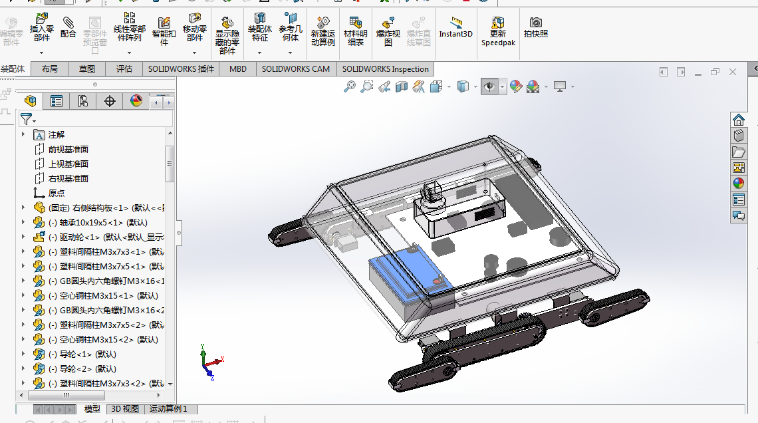The height and width of the screenshot is (423, 758).
Task: Take a snapshot with 拍快照
Action: pyautogui.click(x=536, y=27)
